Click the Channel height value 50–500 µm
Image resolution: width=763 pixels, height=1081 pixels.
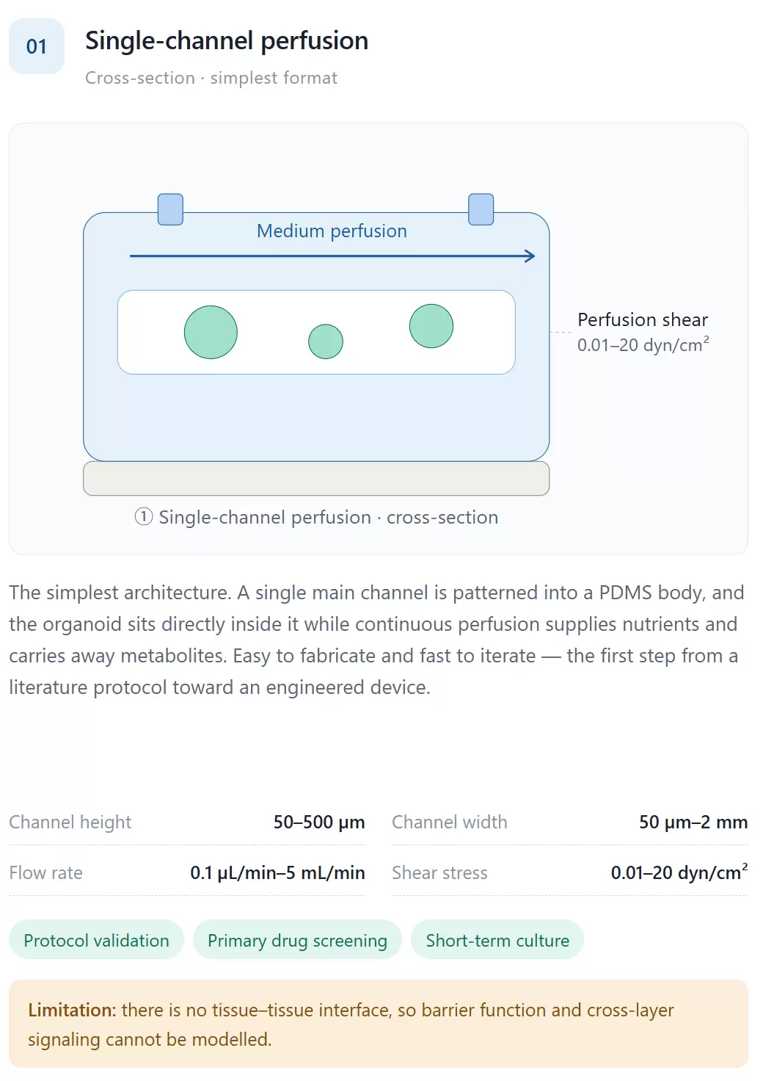pyautogui.click(x=319, y=822)
